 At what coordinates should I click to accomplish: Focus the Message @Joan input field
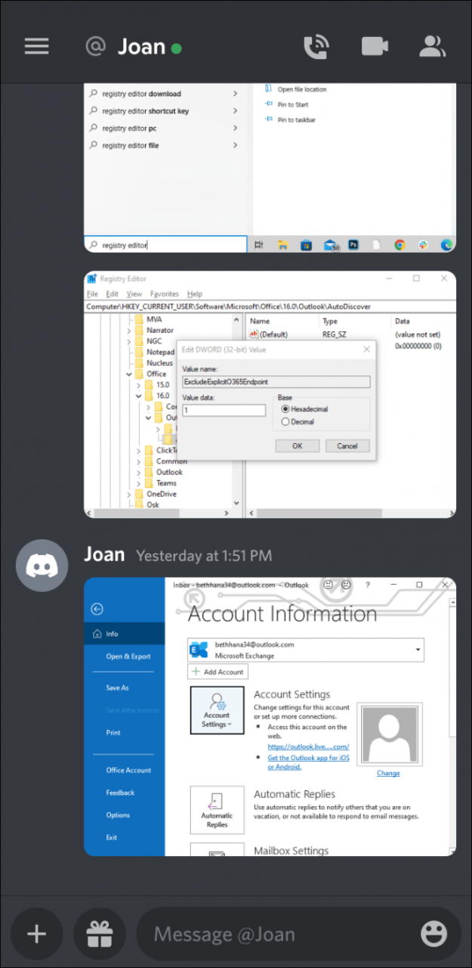298,935
